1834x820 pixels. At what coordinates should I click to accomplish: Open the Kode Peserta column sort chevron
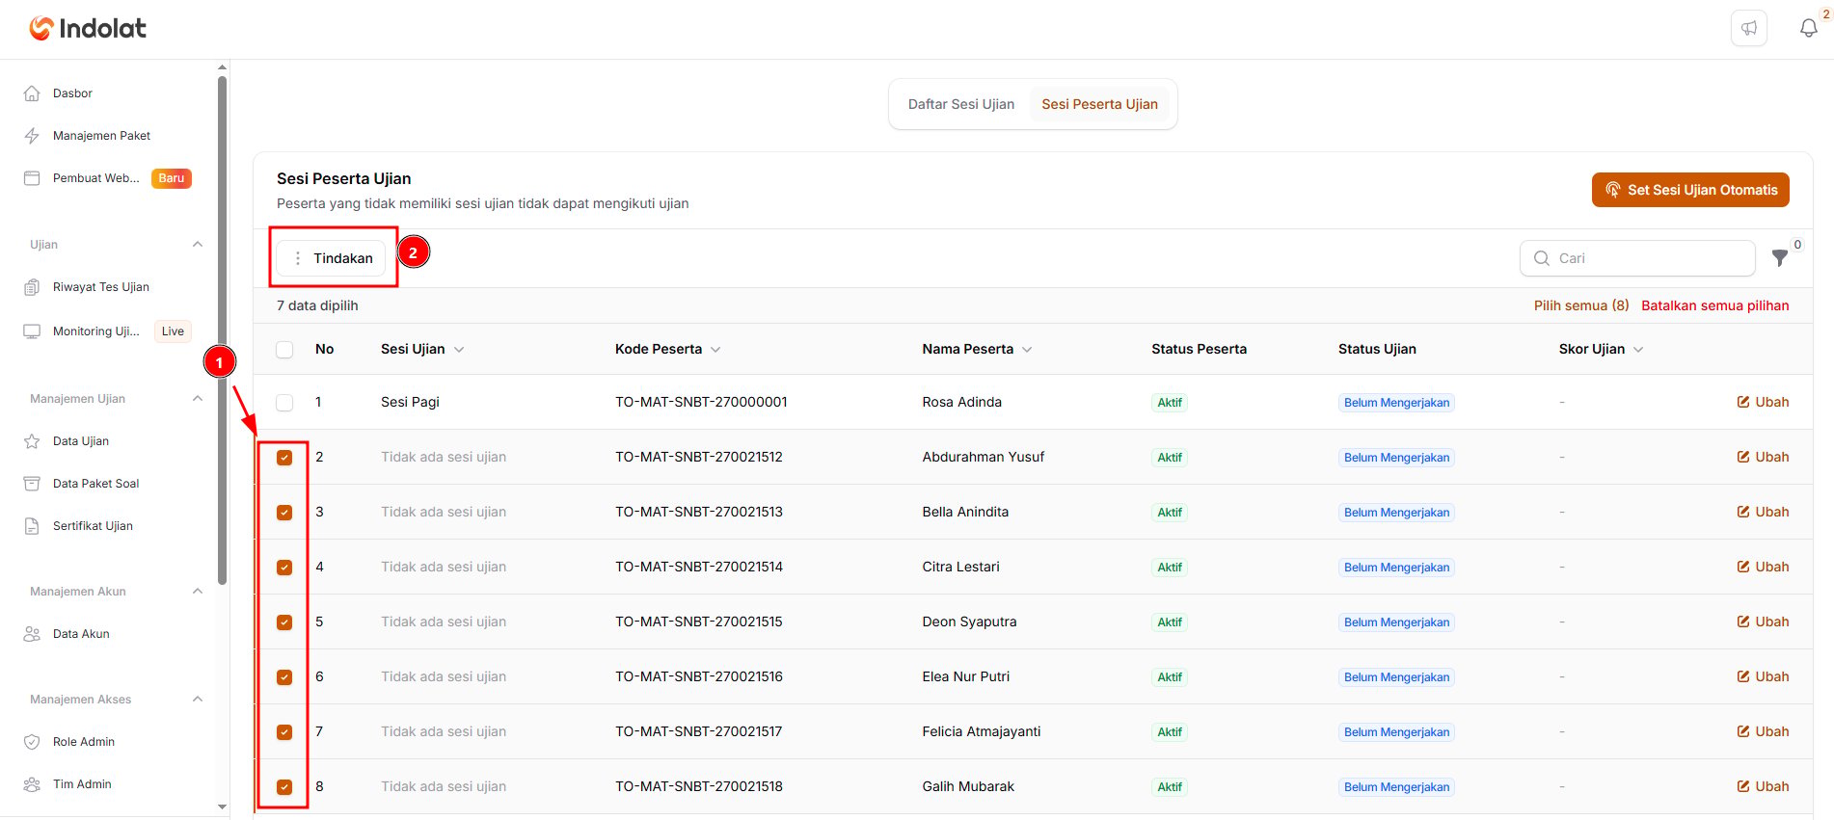715,350
